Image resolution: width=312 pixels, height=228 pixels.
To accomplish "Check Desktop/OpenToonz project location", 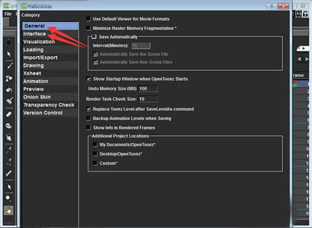I will pyautogui.click(x=95, y=154).
